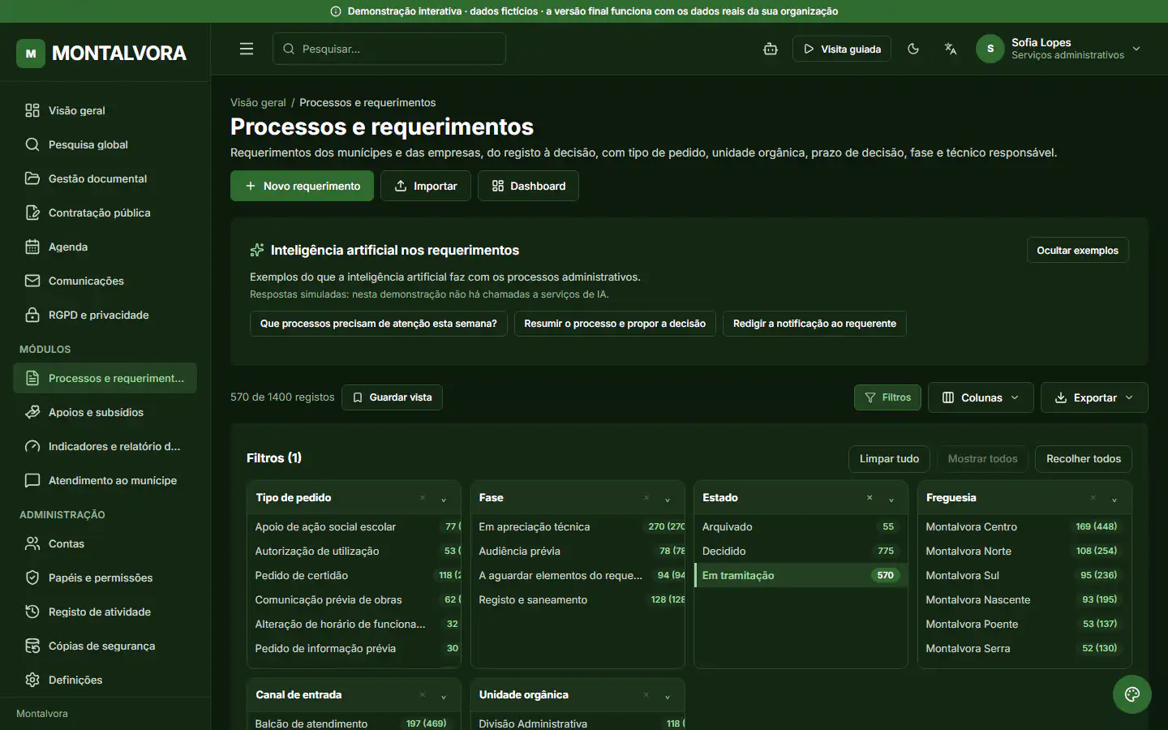Click the Montalvora logo badge
Screen dimensions: 1168x730
click(31, 54)
